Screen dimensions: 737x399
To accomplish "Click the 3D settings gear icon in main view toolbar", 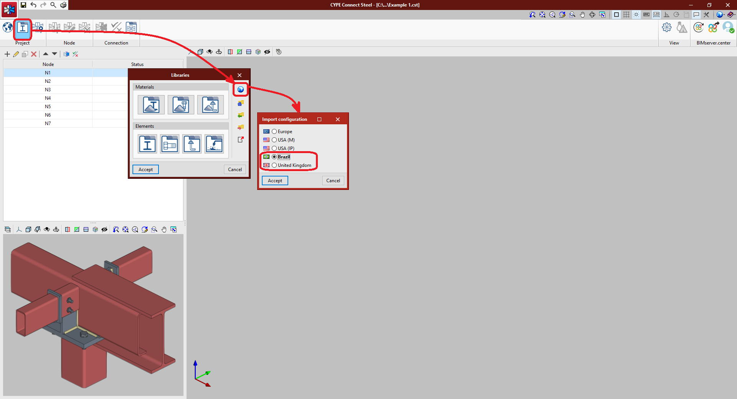I will click(279, 52).
